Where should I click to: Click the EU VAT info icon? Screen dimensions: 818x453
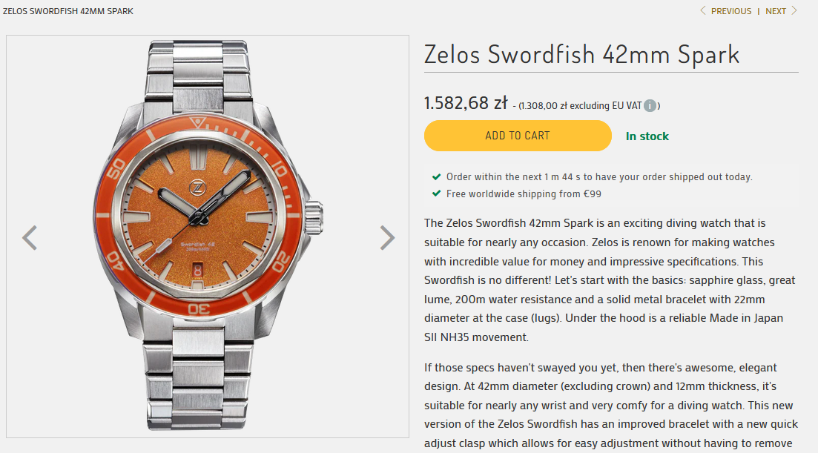click(x=650, y=106)
